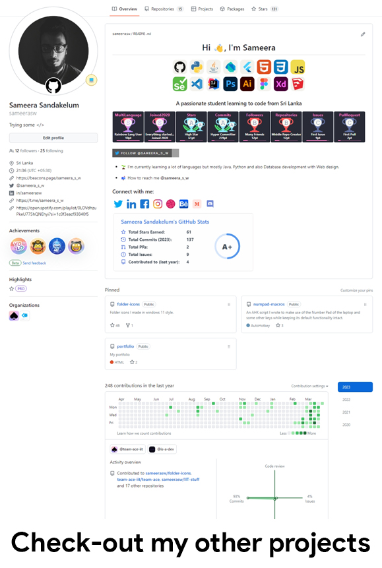The image size is (382, 568).
Task: Select the 2021 contribution year
Action: [x=346, y=412]
